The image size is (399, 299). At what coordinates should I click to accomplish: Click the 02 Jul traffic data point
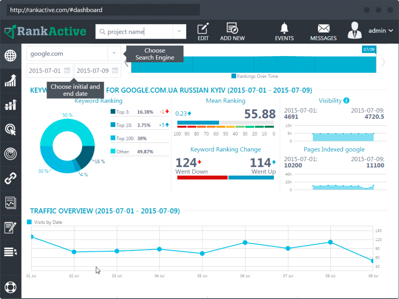tap(74, 252)
